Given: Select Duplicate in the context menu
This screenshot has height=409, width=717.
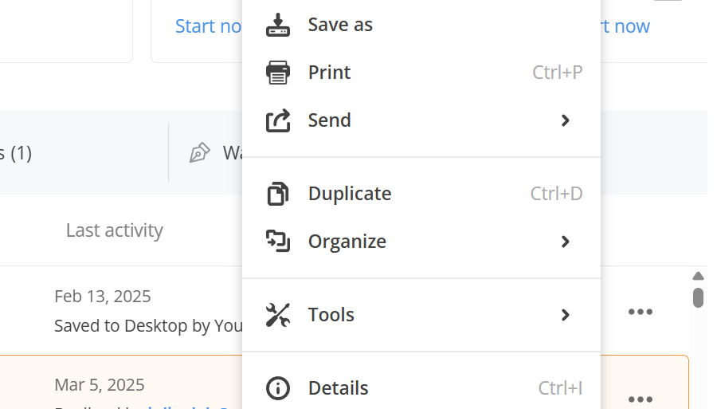Looking at the screenshot, I should coord(421,194).
